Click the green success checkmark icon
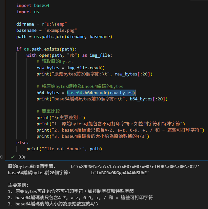The height and width of the screenshot is (209, 208). [x=12, y=157]
